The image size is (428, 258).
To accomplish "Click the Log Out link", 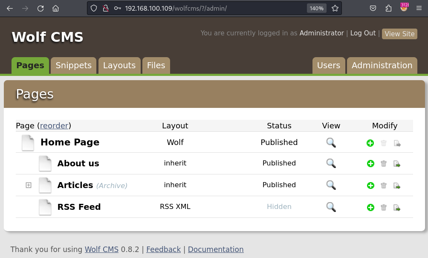I will pyautogui.click(x=363, y=33).
